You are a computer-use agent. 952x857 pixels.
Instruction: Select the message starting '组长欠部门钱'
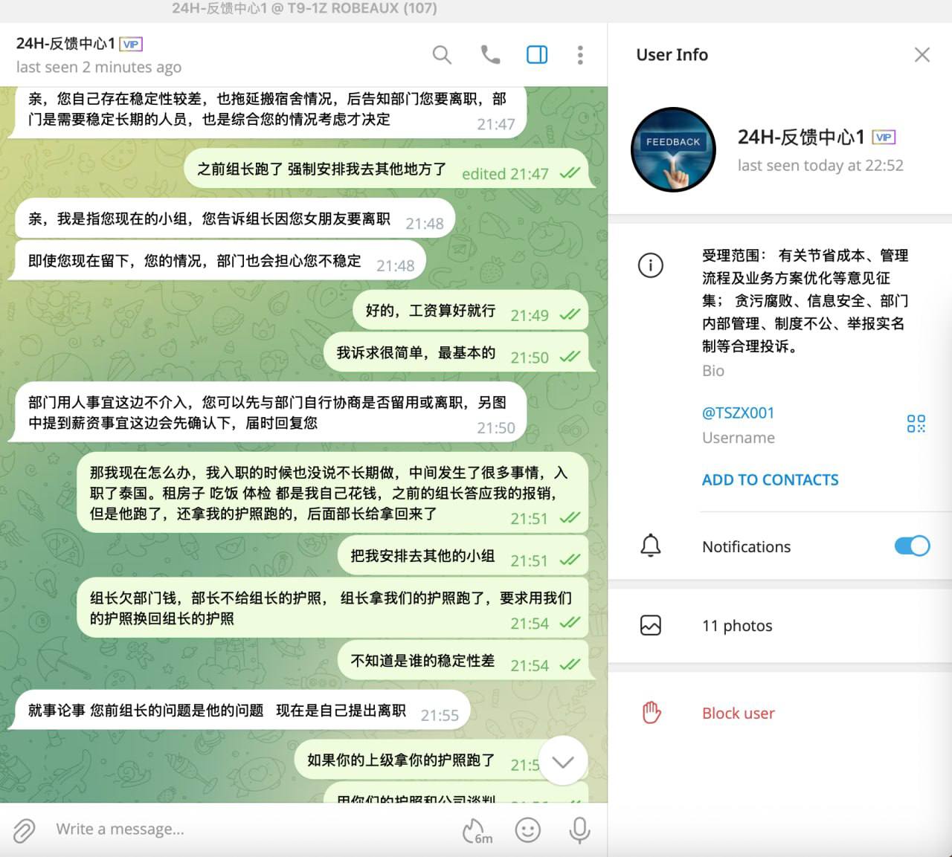332,608
